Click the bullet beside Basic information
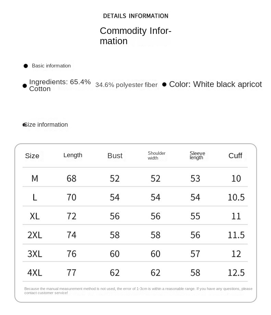 click(x=26, y=66)
